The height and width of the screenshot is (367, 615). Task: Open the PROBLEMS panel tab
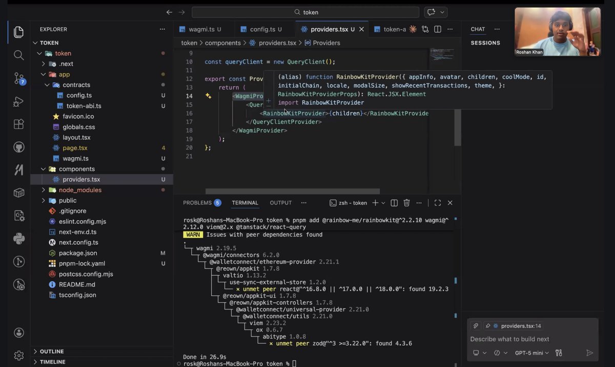click(x=201, y=203)
